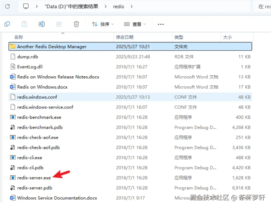The width and height of the screenshot is (271, 207).
Task: Click the Delete trash can icon
Action: pos(76,24)
